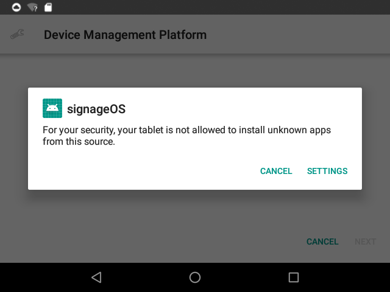Image resolution: width=390 pixels, height=292 pixels.
Task: Click the Device Management Platform title
Action: coord(125,35)
